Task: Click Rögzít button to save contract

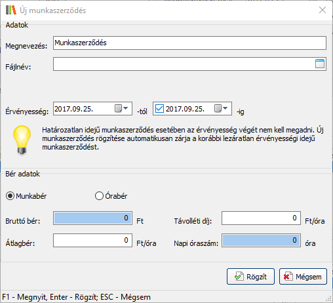Action: coord(250,277)
